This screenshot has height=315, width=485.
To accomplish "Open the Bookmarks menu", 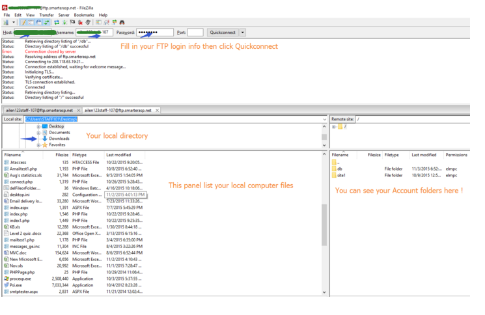I will point(84,15).
